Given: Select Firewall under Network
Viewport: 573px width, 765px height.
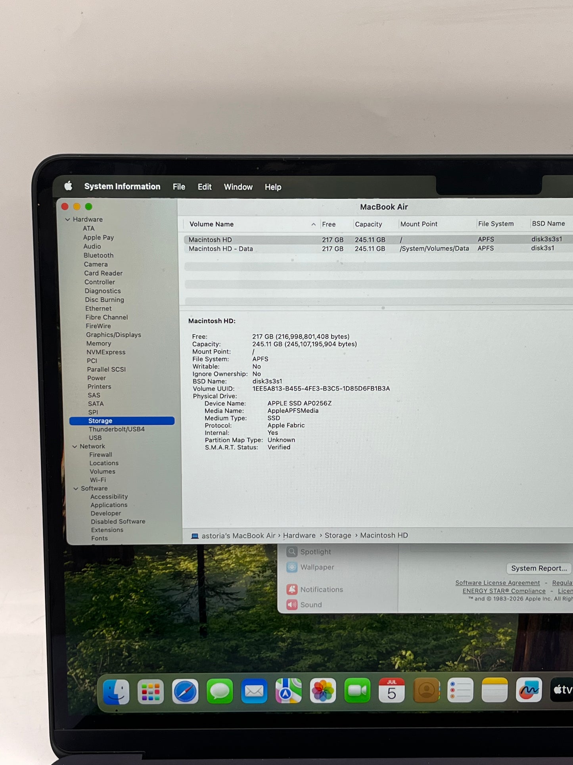Looking at the screenshot, I should pos(101,455).
